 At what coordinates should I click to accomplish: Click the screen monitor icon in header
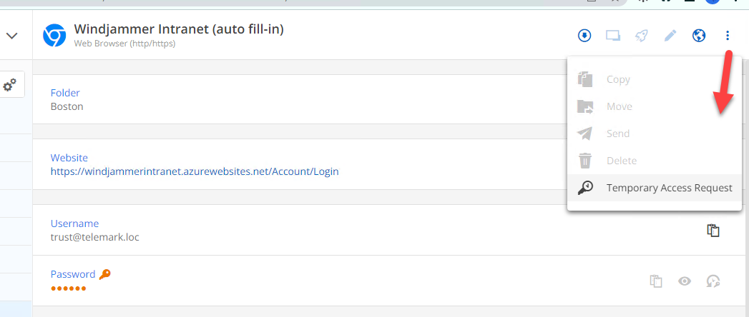point(613,36)
